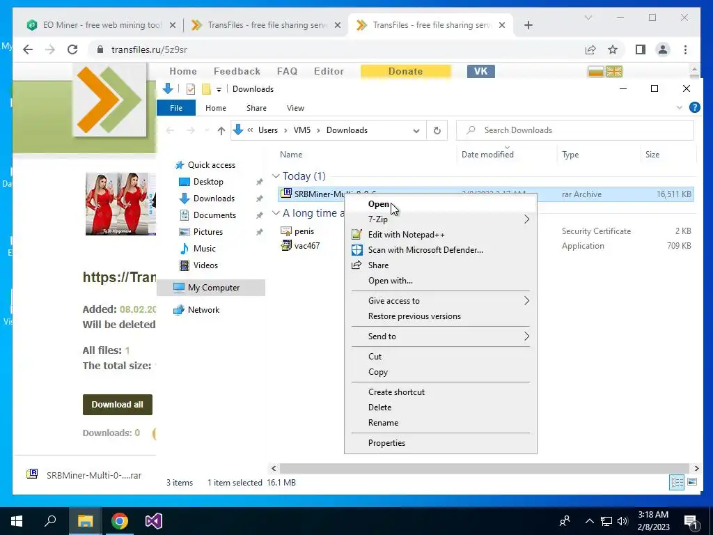Open Windows Start menu
Image resolution: width=713 pixels, height=535 pixels.
pyautogui.click(x=17, y=521)
